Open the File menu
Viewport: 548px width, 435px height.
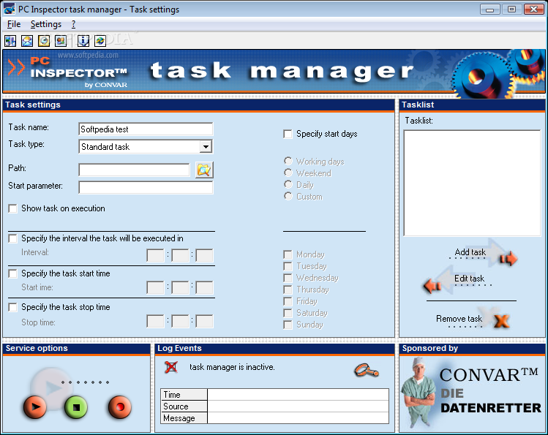(x=14, y=24)
